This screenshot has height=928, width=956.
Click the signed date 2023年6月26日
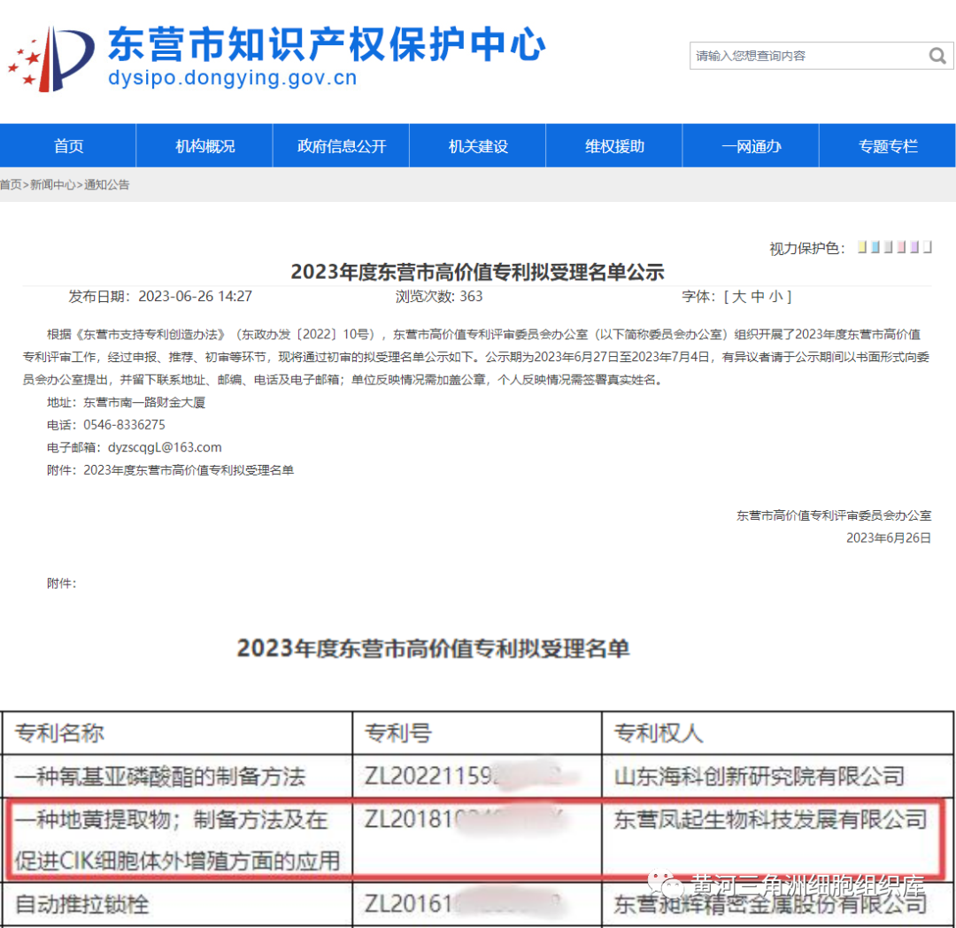point(889,537)
